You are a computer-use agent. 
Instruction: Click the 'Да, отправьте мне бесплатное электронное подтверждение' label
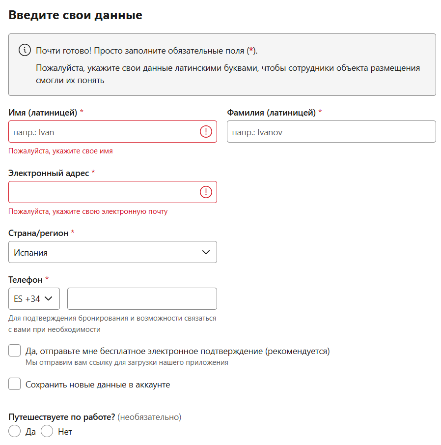pyautogui.click(x=177, y=351)
